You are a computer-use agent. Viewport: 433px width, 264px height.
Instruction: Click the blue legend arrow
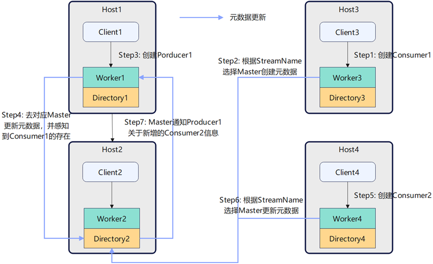[200, 17]
